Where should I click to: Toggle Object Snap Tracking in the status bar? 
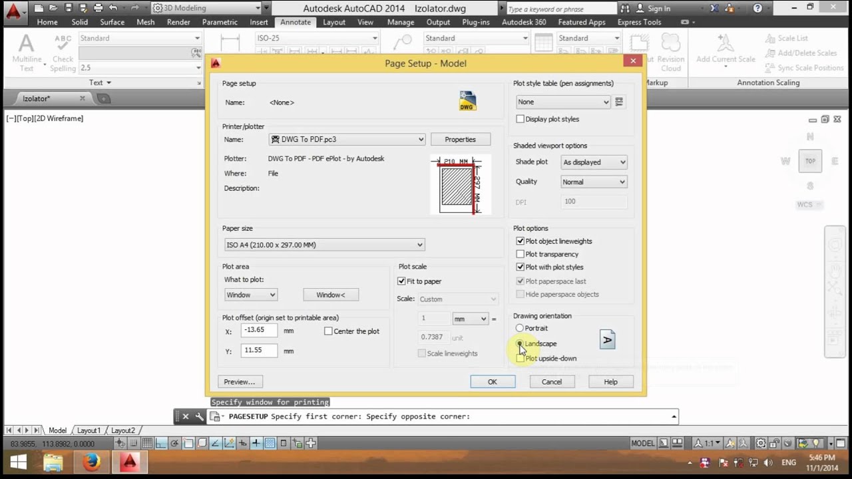215,444
